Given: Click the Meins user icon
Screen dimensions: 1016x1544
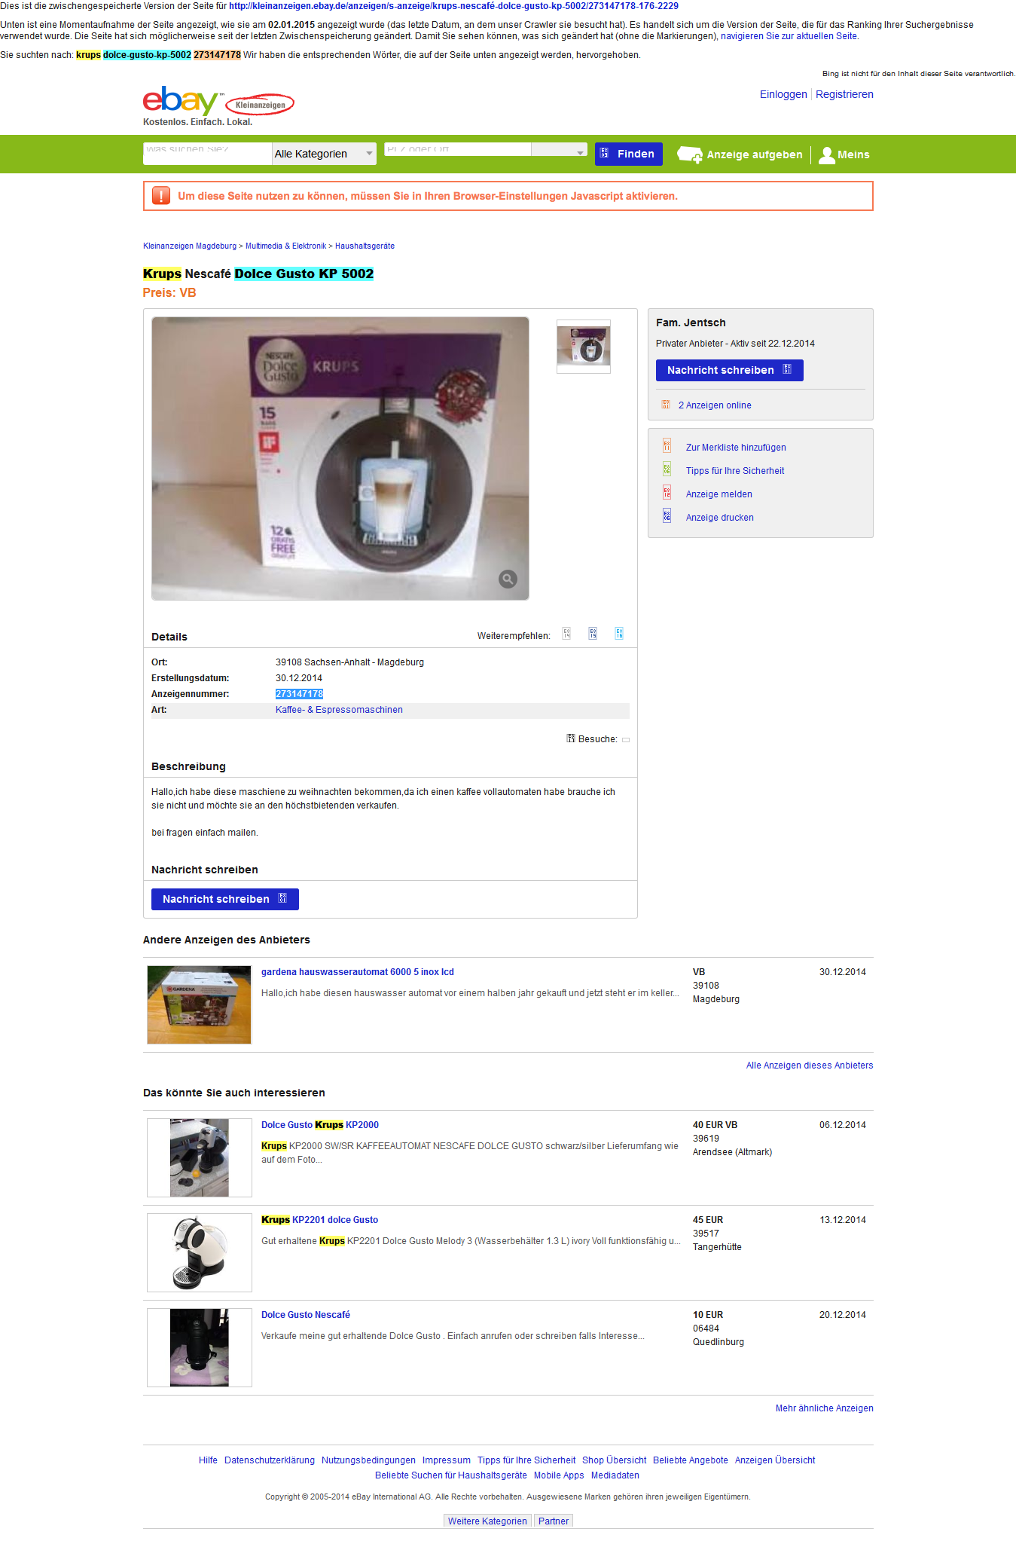Looking at the screenshot, I should tap(827, 155).
